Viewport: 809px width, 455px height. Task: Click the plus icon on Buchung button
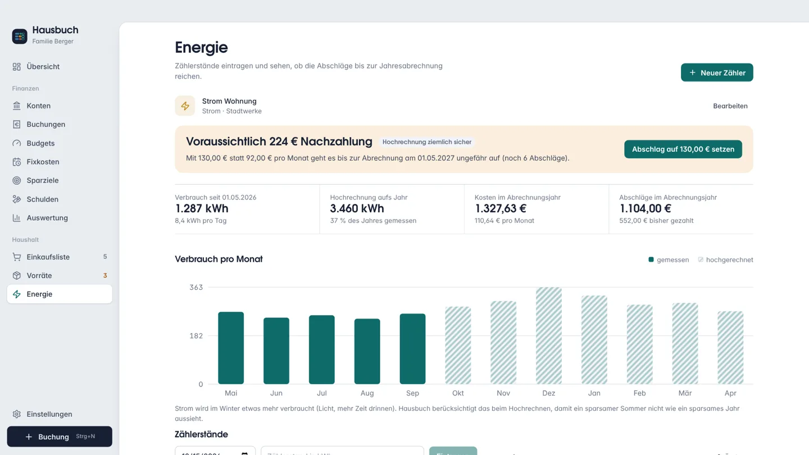click(29, 436)
